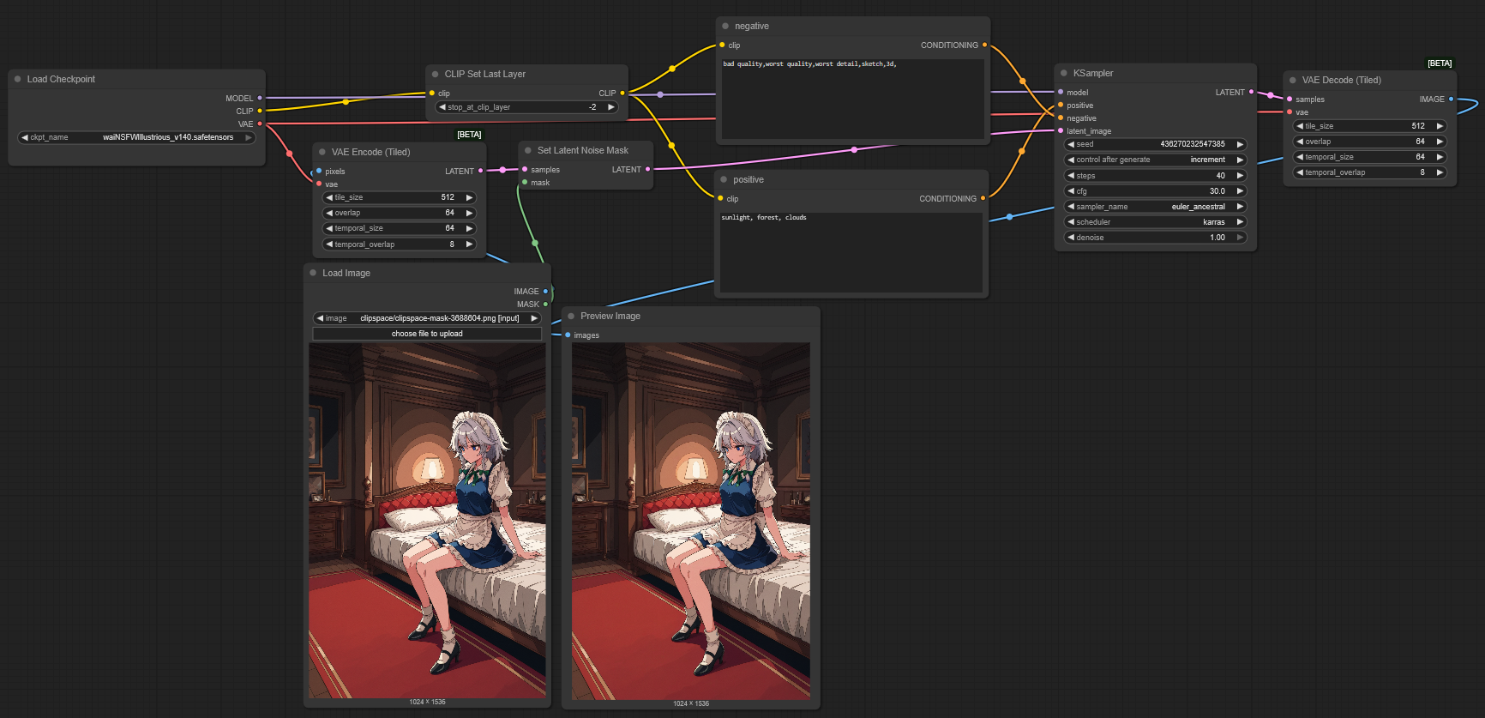Increase VAE Decode tile_size with right arrow

click(x=1440, y=126)
